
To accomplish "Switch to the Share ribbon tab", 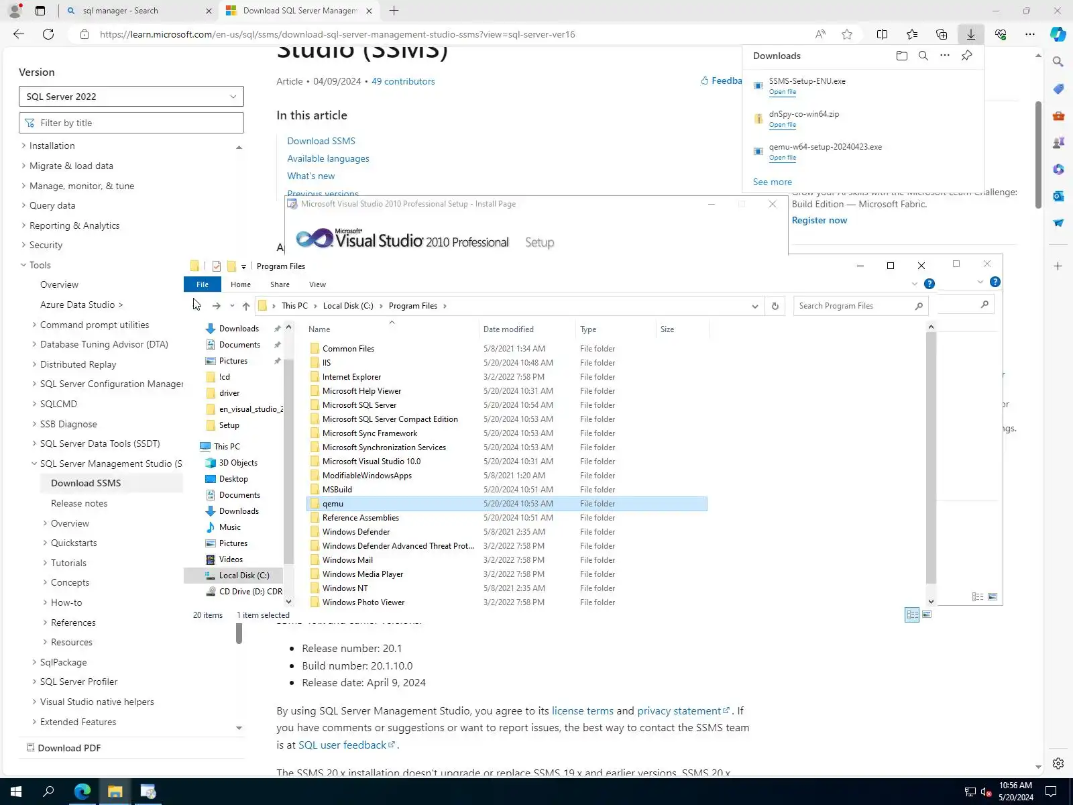I will click(280, 284).
